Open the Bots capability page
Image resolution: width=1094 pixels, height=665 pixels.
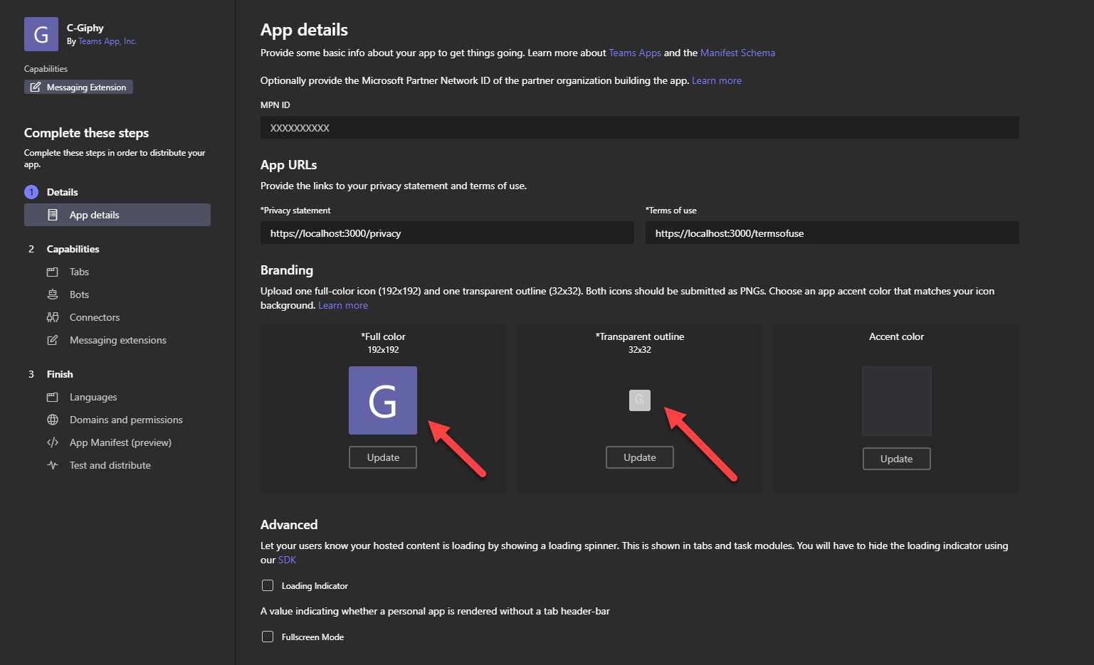point(79,294)
